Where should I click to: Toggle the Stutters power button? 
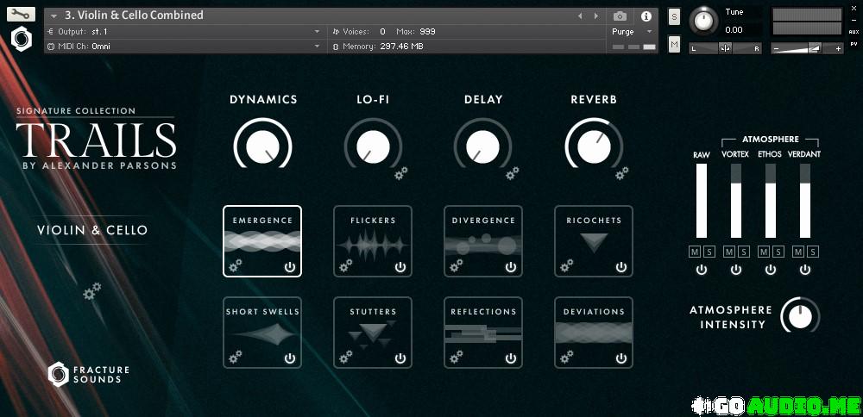pos(400,358)
